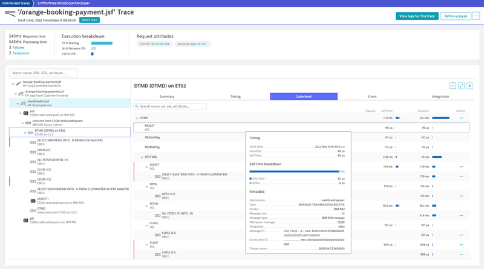The width and height of the screenshot is (484, 269).
Task: Collapse the FETCH SQL node
Action: point(146,206)
